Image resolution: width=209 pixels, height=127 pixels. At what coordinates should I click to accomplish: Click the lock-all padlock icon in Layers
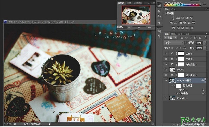(x=185, y=48)
